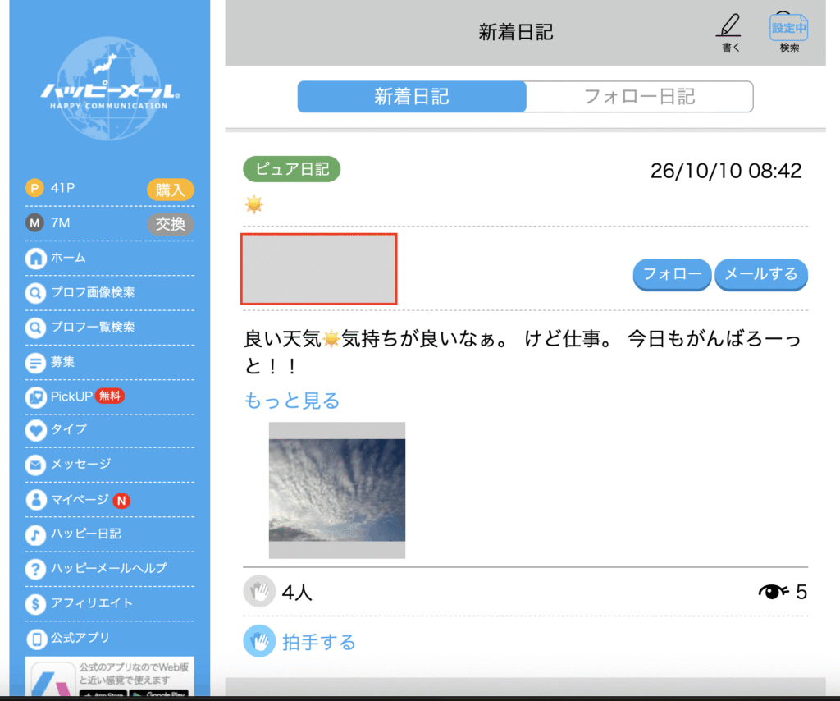The width and height of the screenshot is (840, 701).
Task: Click the 7M miles balance
Action: point(60,223)
